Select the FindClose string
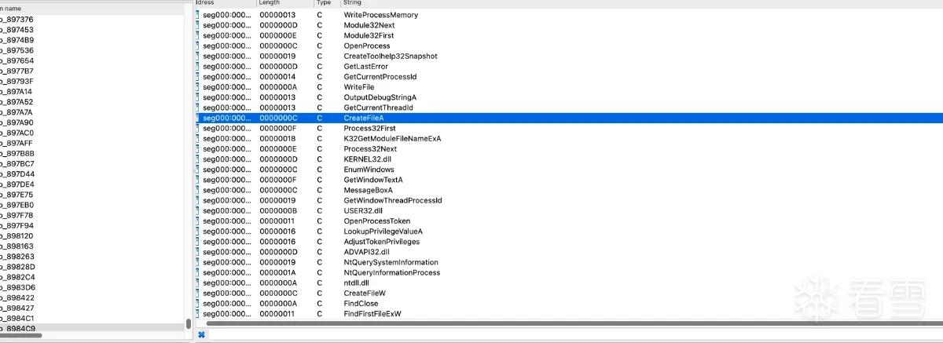The image size is (943, 343). (x=569, y=304)
